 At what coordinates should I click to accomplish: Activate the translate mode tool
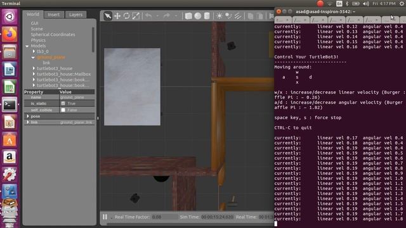pos(117,16)
